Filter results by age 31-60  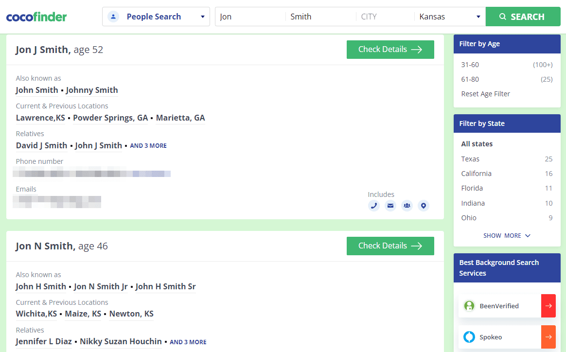tap(470, 65)
